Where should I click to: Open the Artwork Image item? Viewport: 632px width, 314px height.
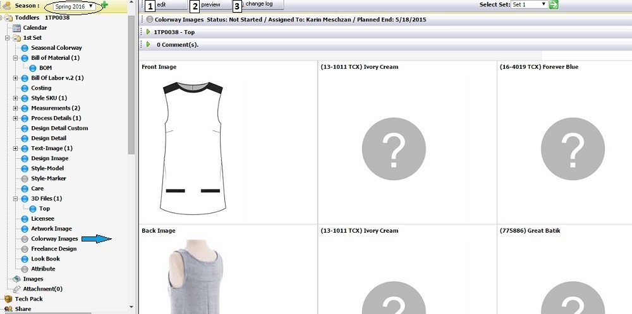[x=52, y=229]
